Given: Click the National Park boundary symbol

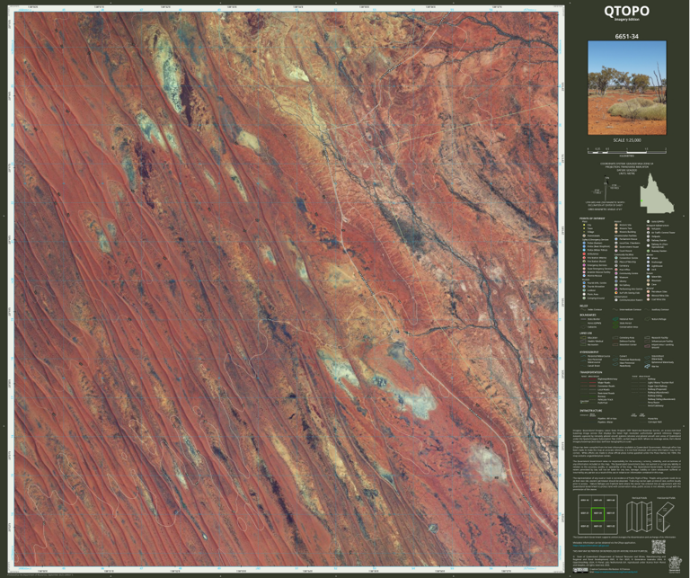Looking at the screenshot, I should (x=615, y=319).
